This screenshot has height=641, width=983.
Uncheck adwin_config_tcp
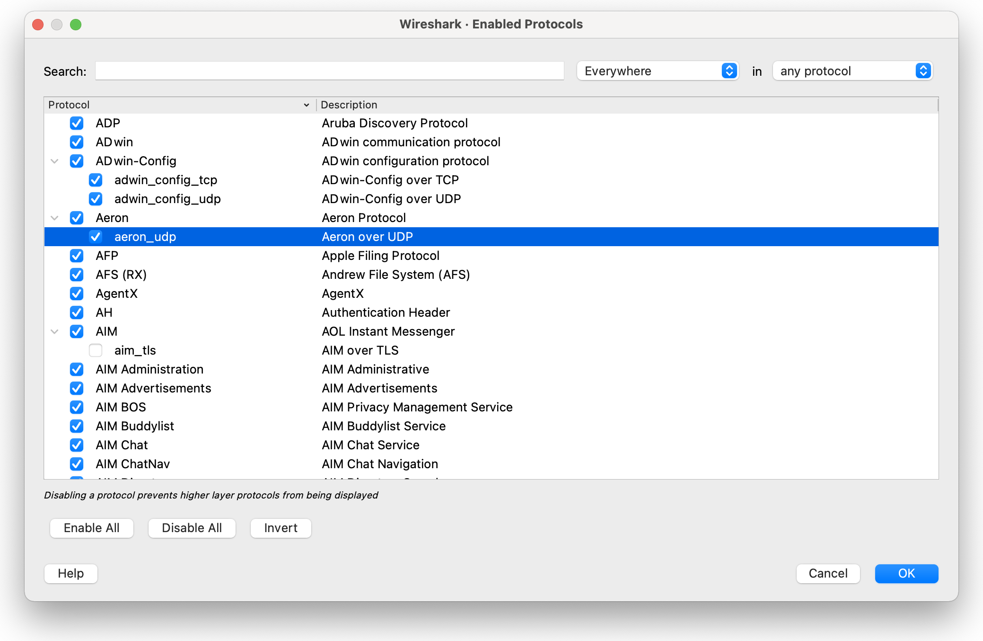(x=96, y=180)
